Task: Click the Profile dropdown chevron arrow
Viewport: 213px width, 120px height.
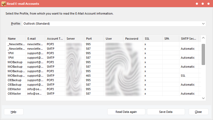Action: (203, 24)
